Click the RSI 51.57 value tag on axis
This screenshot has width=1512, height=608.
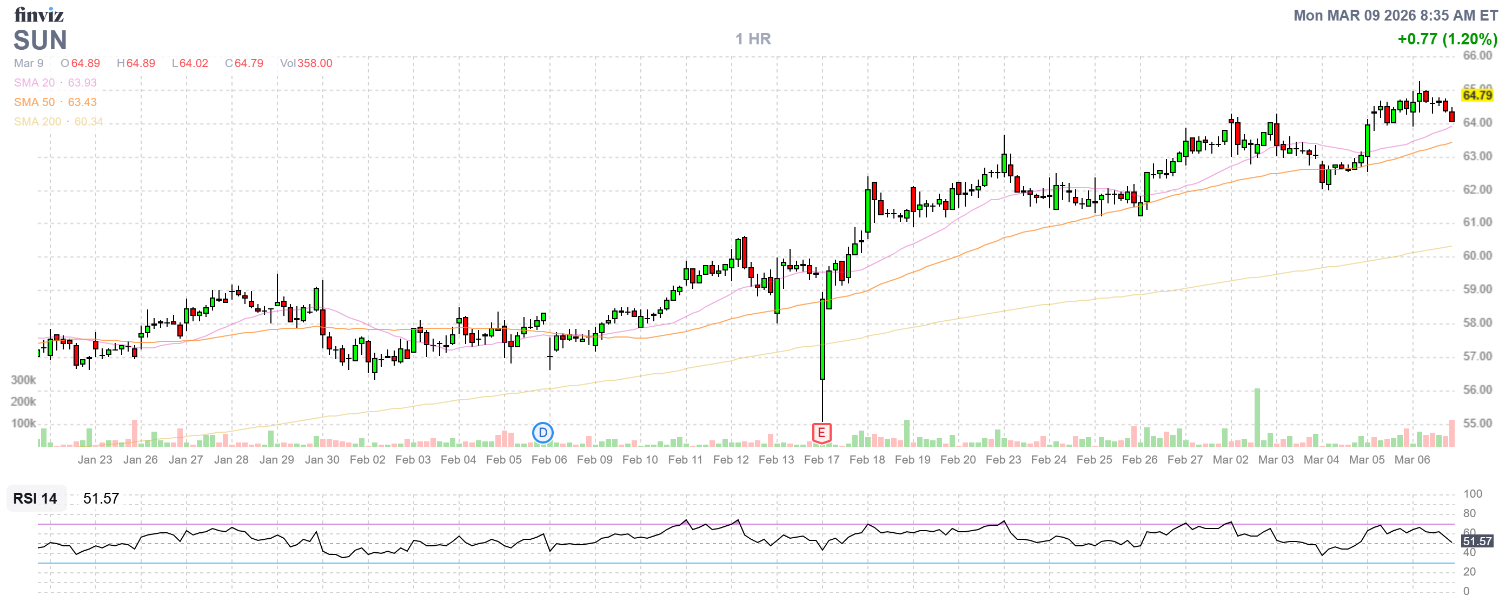click(1477, 541)
